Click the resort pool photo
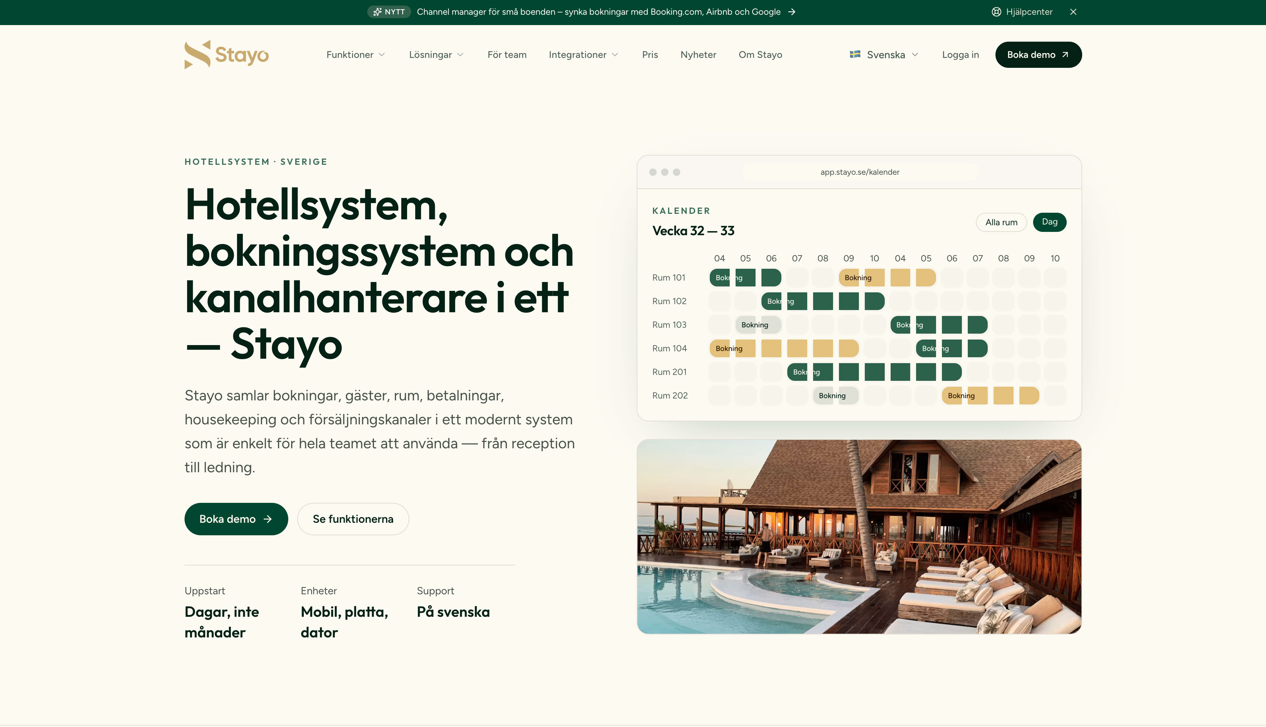The image size is (1266, 727). [x=859, y=537]
